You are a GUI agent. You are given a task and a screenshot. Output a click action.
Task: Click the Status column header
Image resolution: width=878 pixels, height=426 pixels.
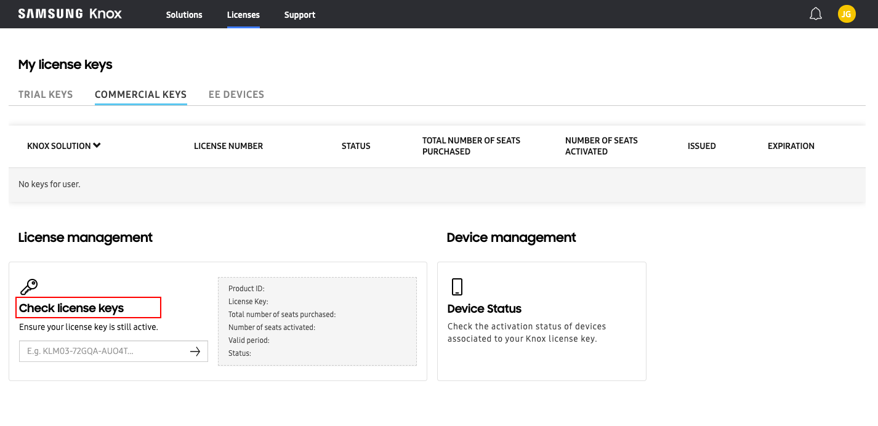[356, 146]
